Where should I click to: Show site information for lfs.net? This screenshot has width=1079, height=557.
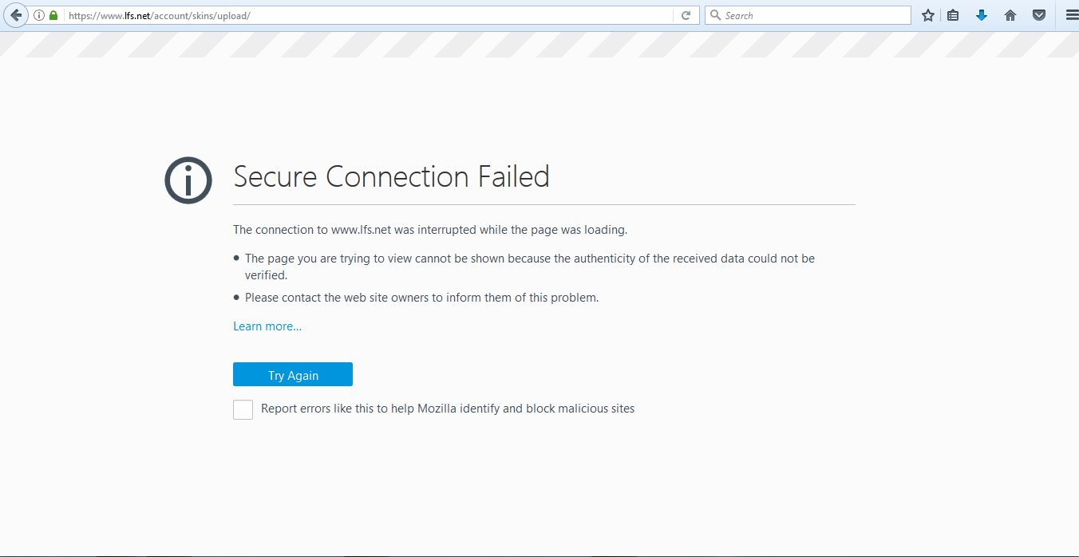(39, 15)
